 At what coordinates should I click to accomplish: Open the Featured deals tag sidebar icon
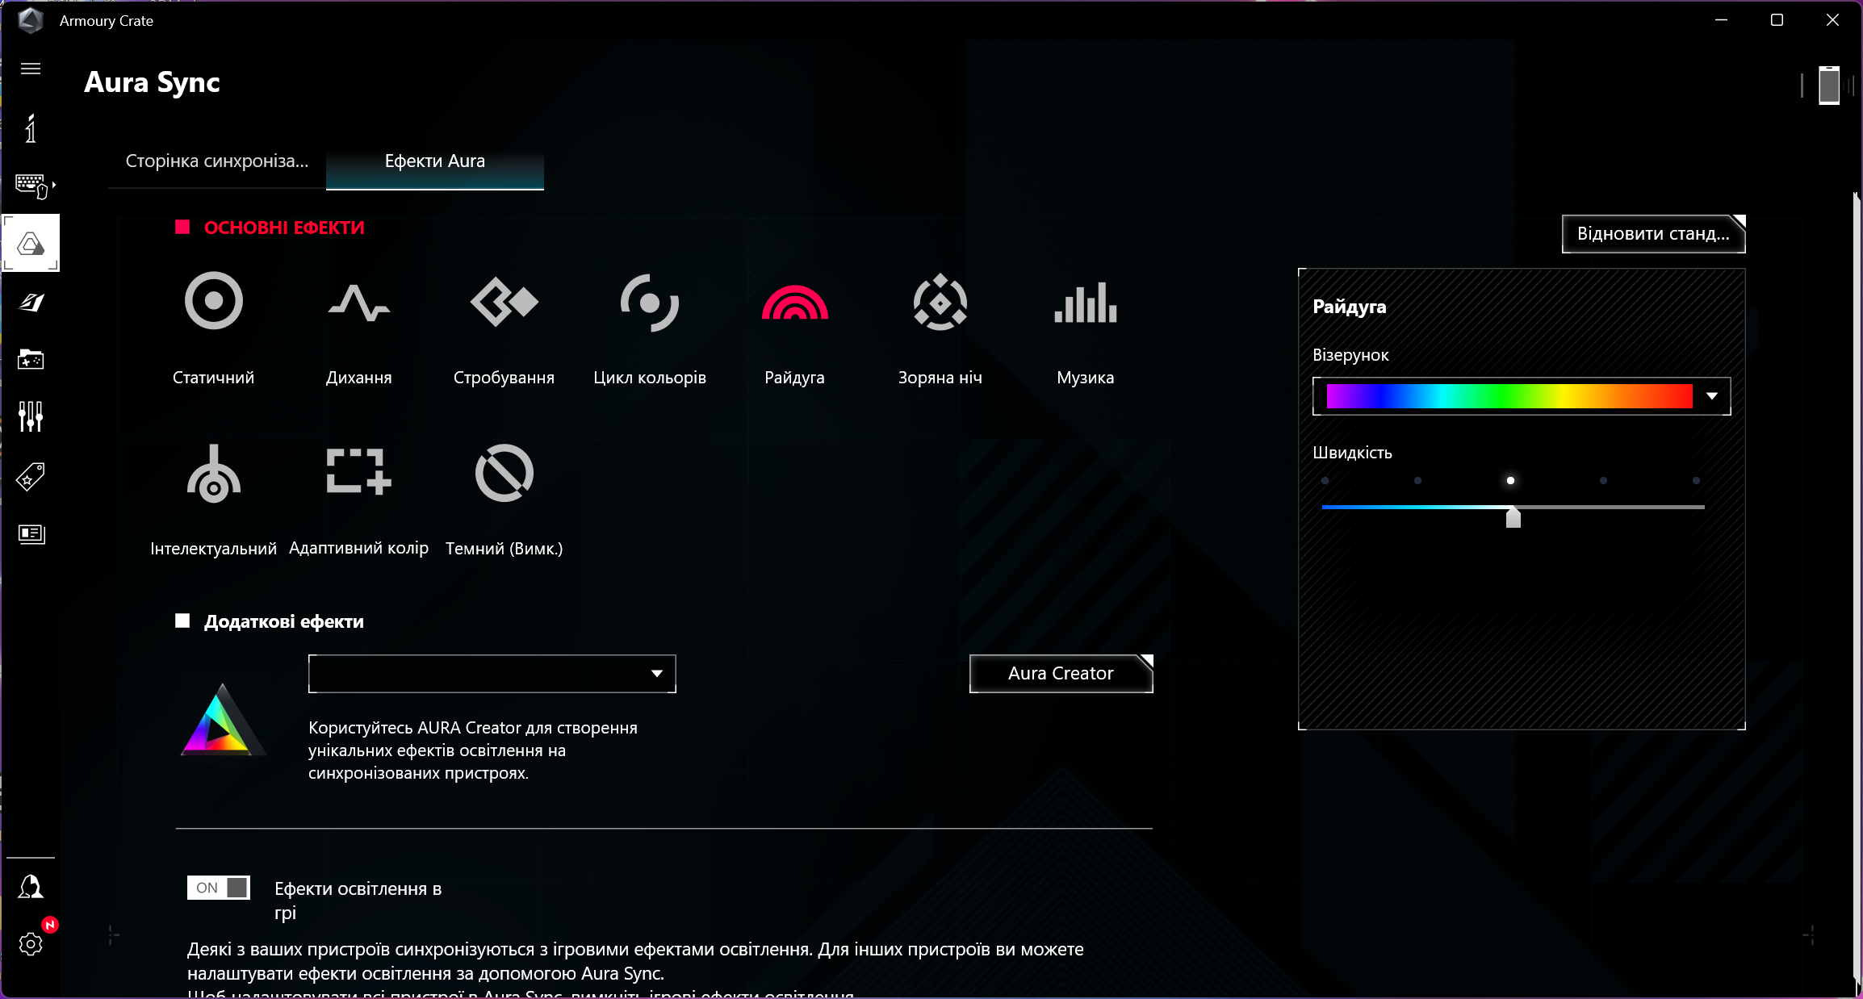point(31,476)
